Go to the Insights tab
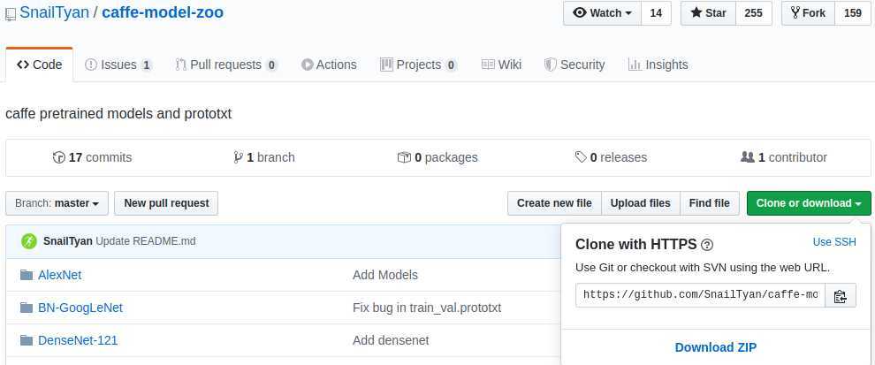 [658, 65]
